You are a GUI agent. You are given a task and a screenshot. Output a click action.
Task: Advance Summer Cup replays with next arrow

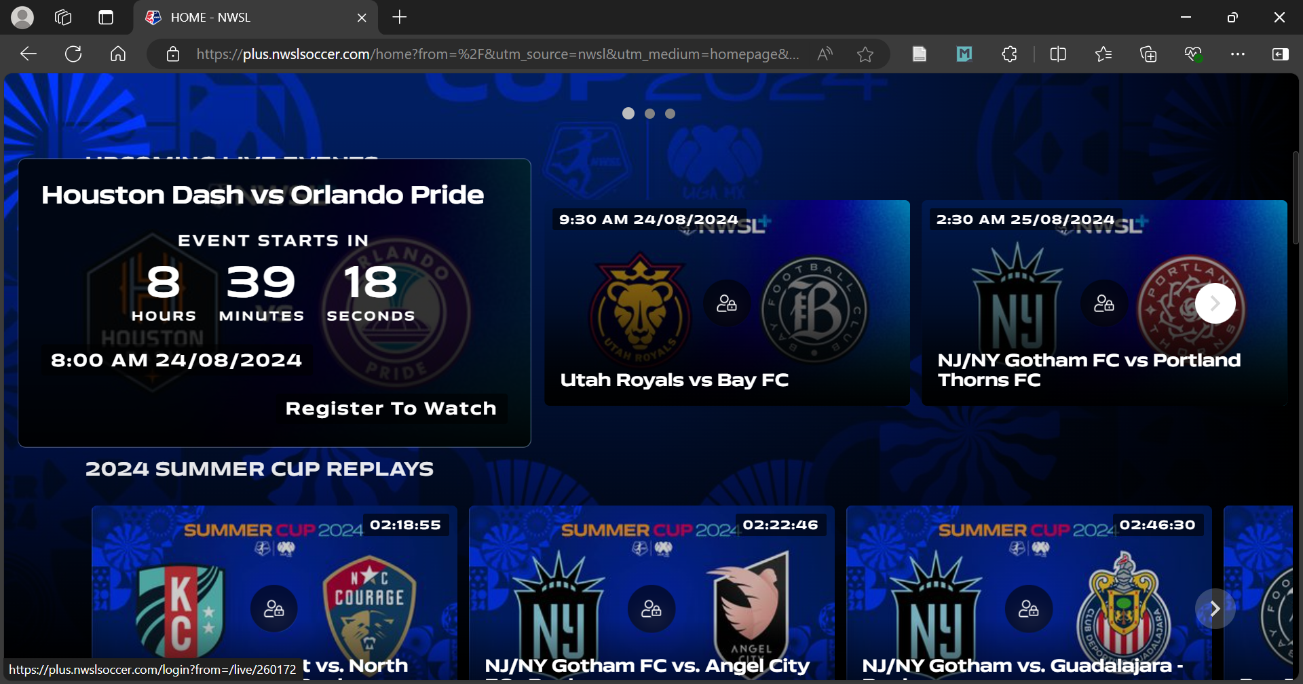(1215, 609)
